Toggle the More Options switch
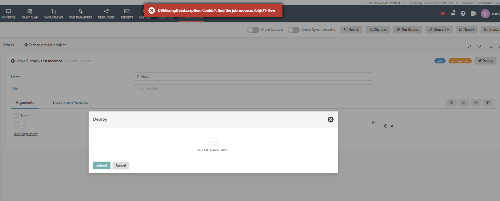 [x=253, y=30]
